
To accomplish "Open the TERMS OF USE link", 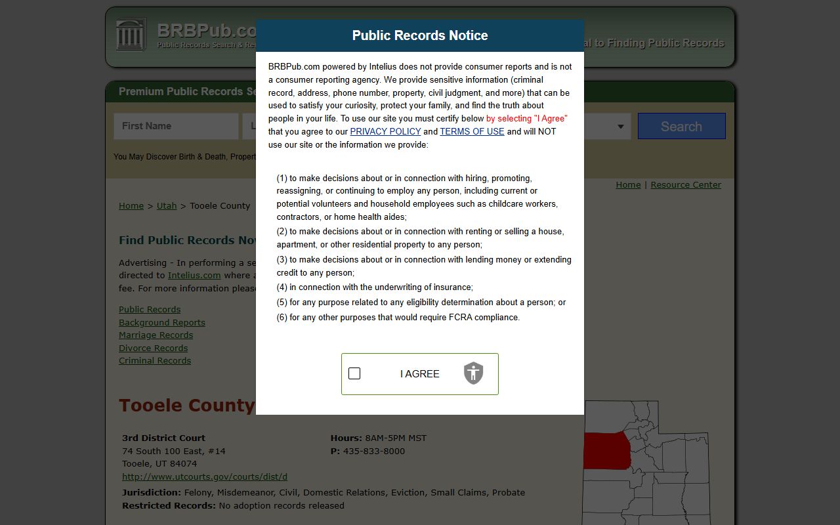I will pos(472,131).
